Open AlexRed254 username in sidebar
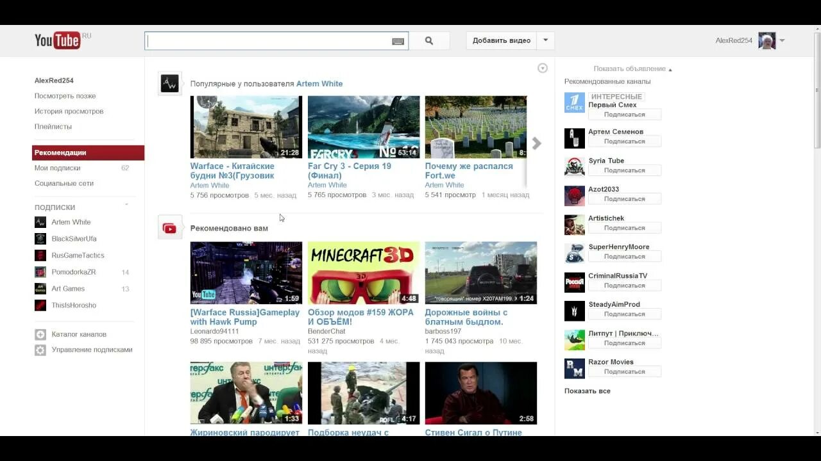The image size is (821, 461). click(54, 81)
